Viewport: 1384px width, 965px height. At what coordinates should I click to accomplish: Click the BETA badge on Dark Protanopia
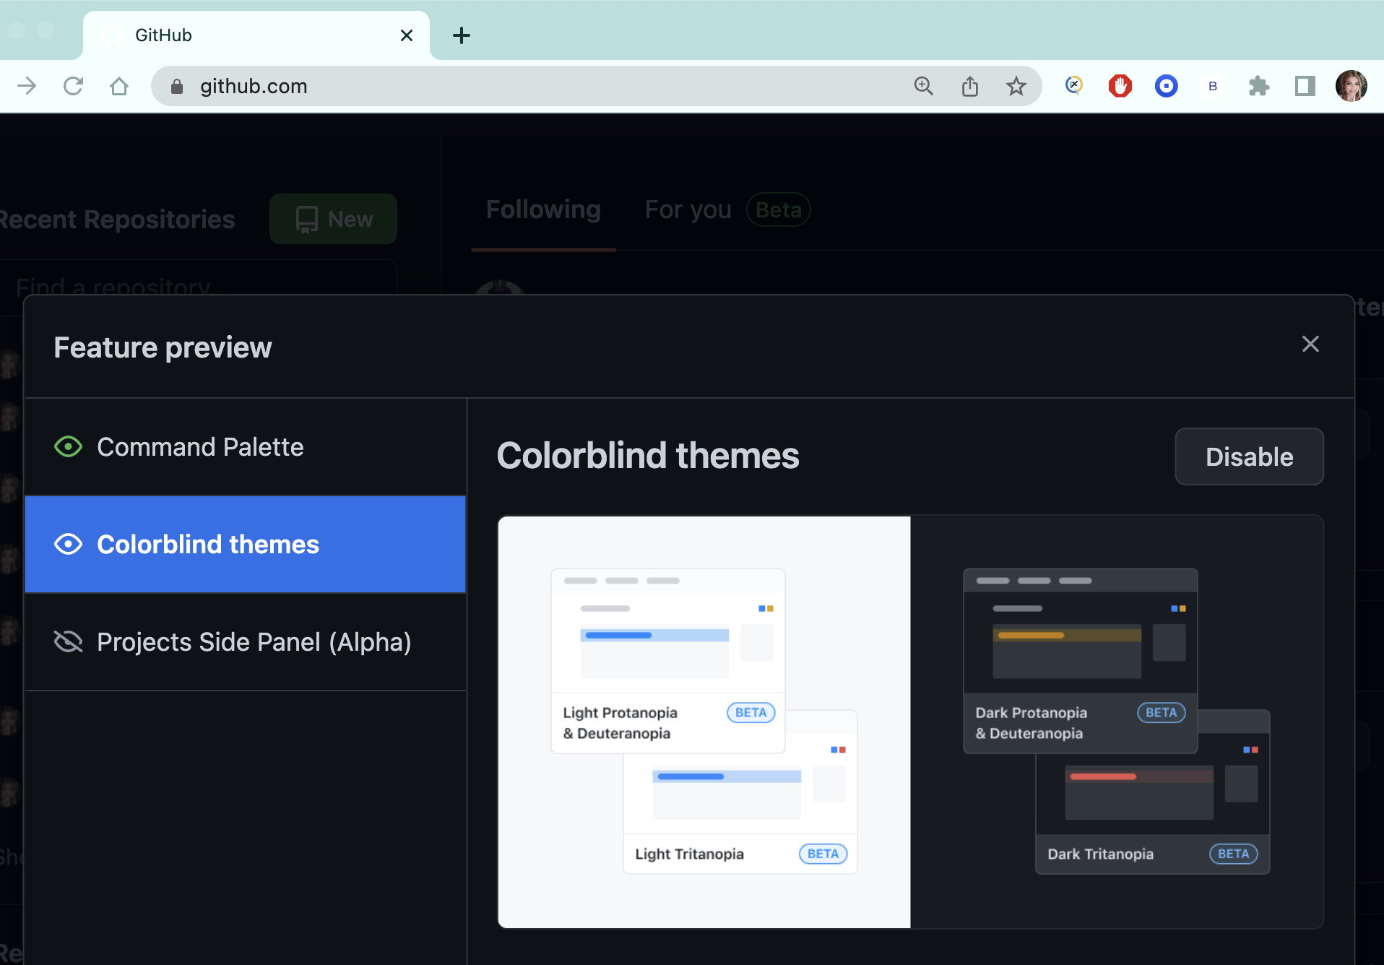1162,712
